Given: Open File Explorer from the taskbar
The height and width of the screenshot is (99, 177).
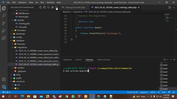Looking at the screenshot, I should 28,97.
